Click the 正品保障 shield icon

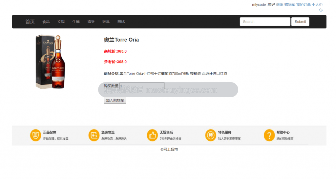click(35, 135)
